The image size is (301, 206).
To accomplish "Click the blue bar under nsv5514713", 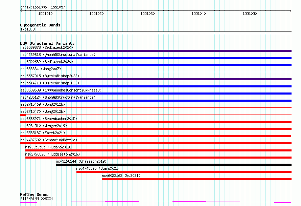I will (156, 86).
